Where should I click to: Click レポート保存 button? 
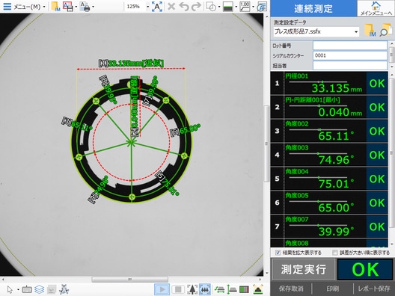click(x=374, y=289)
